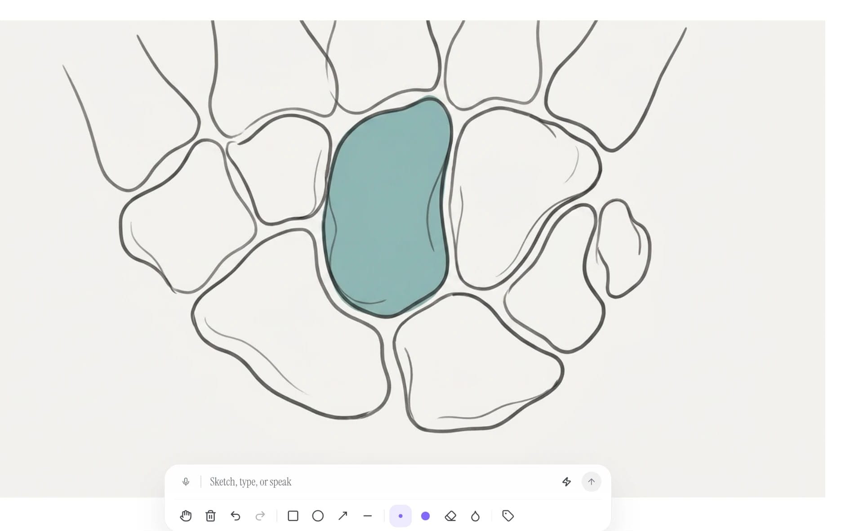
Task: Click the tag label icon
Action: (x=508, y=516)
